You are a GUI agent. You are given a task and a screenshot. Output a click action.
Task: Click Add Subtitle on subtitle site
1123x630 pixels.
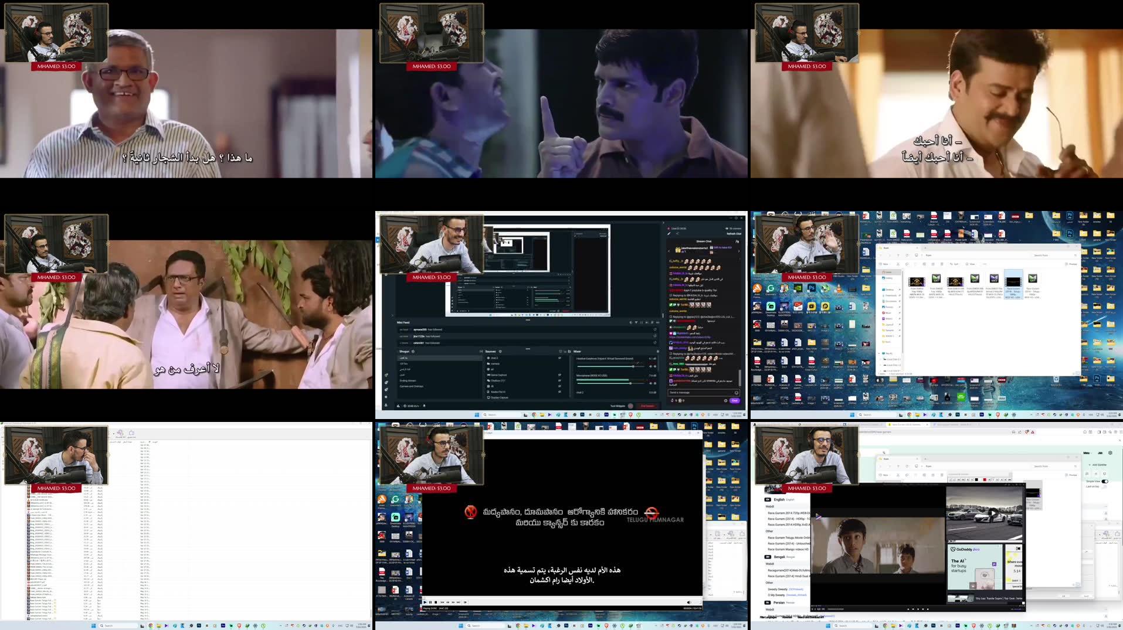[x=1097, y=465]
